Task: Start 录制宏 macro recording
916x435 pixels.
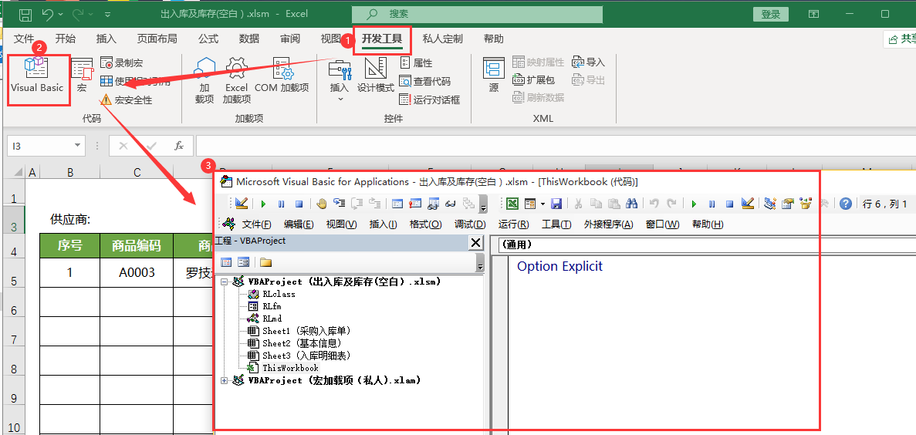Action: (x=121, y=62)
